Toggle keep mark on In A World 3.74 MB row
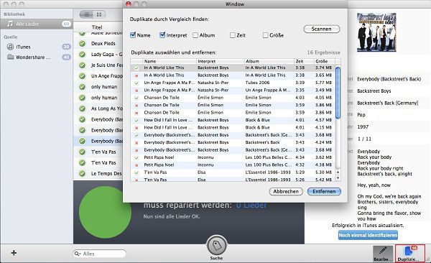Viewport: 431px width, 263px height. [x=136, y=68]
